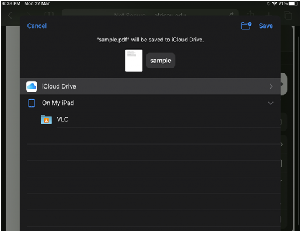Viewport: 301px width, 232px height.
Task: Tap the Safari share icon behind the dialog
Action: pos(250,13)
